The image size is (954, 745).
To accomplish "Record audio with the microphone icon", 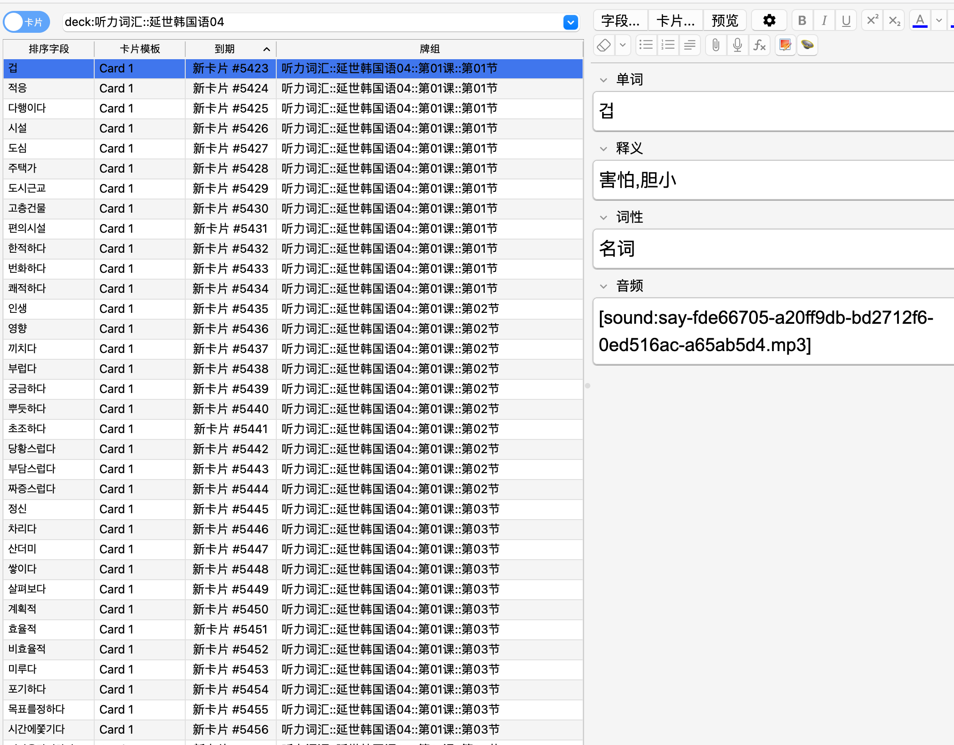I will tap(737, 45).
